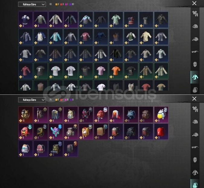This screenshot has height=188, width=204.
Task: Open helmet category in shirt inventory sidebar
Action: tap(195, 26)
